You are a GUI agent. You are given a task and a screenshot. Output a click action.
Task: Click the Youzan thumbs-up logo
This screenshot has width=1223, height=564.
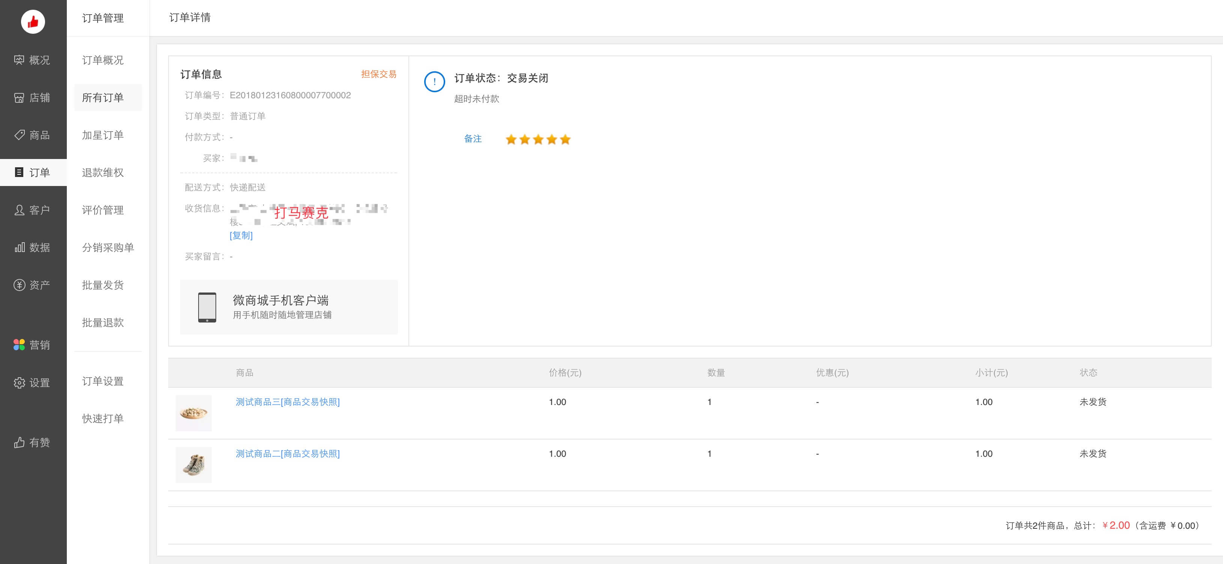(x=33, y=21)
